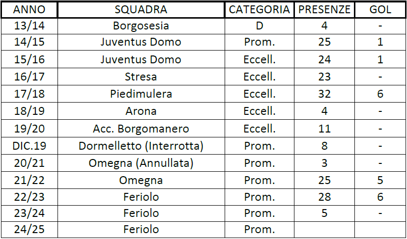Click the DIC.19 year cell

(29, 146)
